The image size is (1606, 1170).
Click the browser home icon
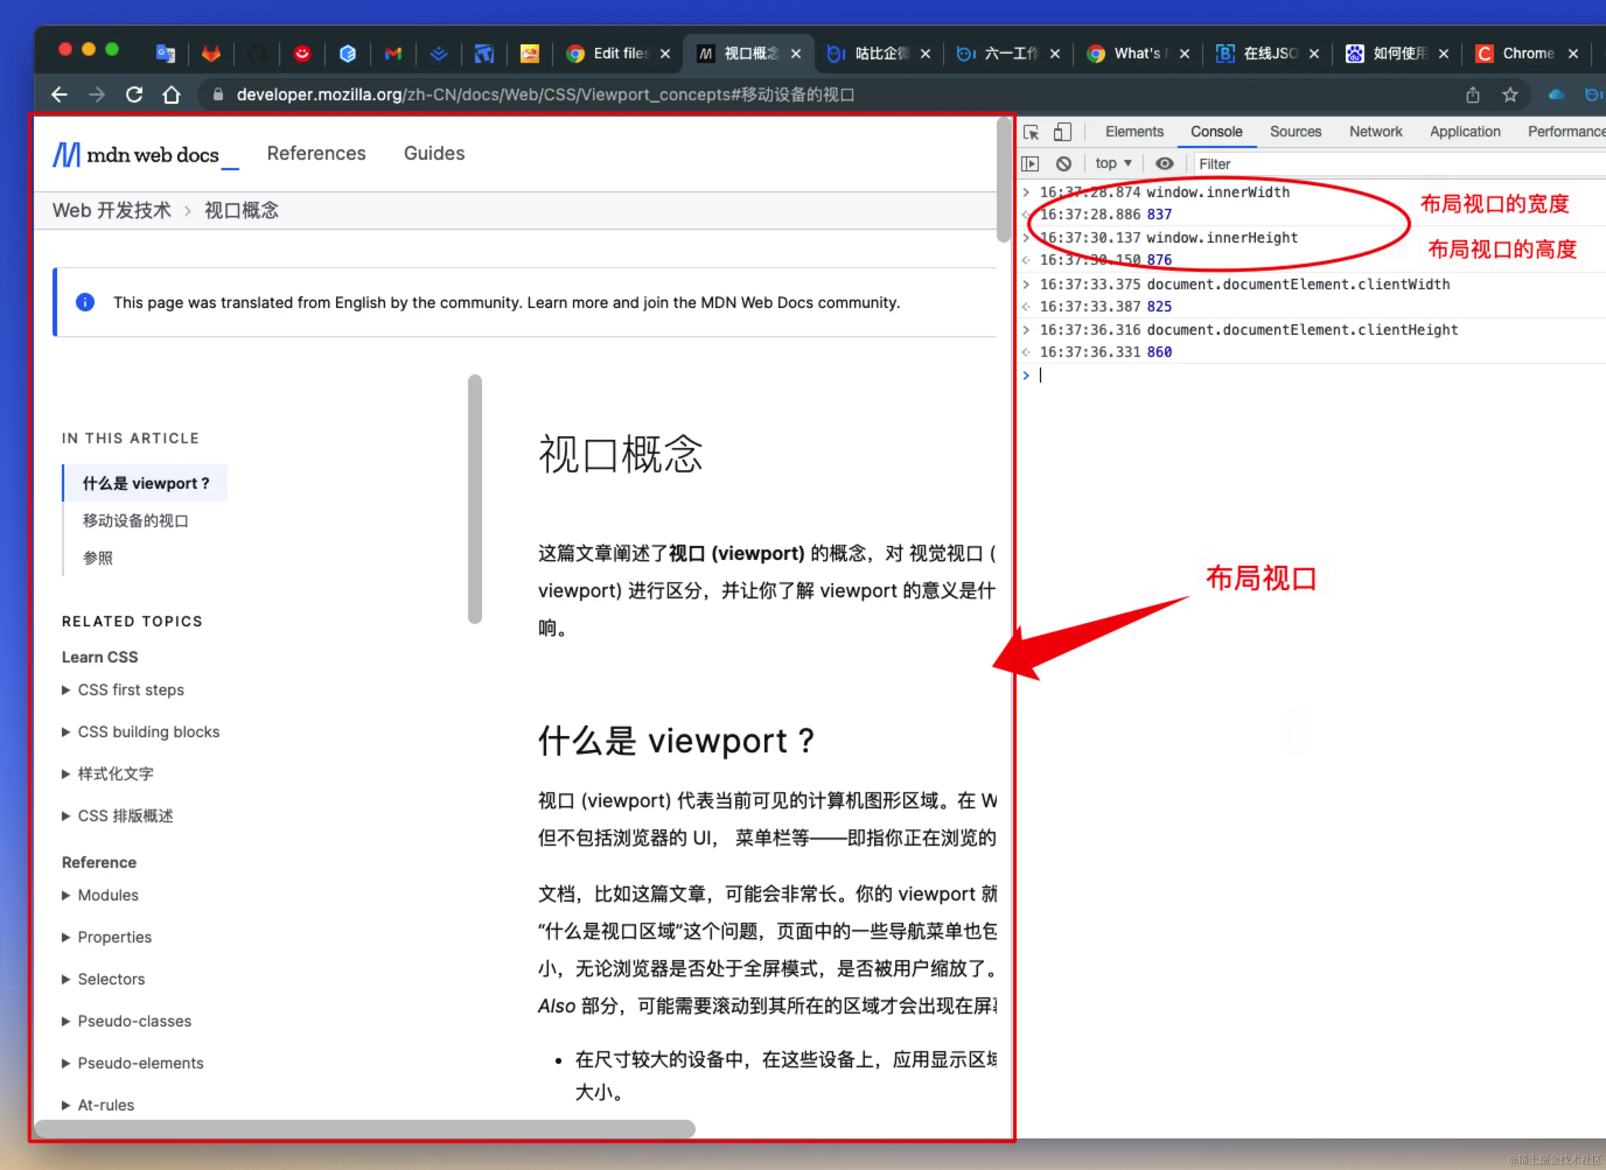coord(172,94)
